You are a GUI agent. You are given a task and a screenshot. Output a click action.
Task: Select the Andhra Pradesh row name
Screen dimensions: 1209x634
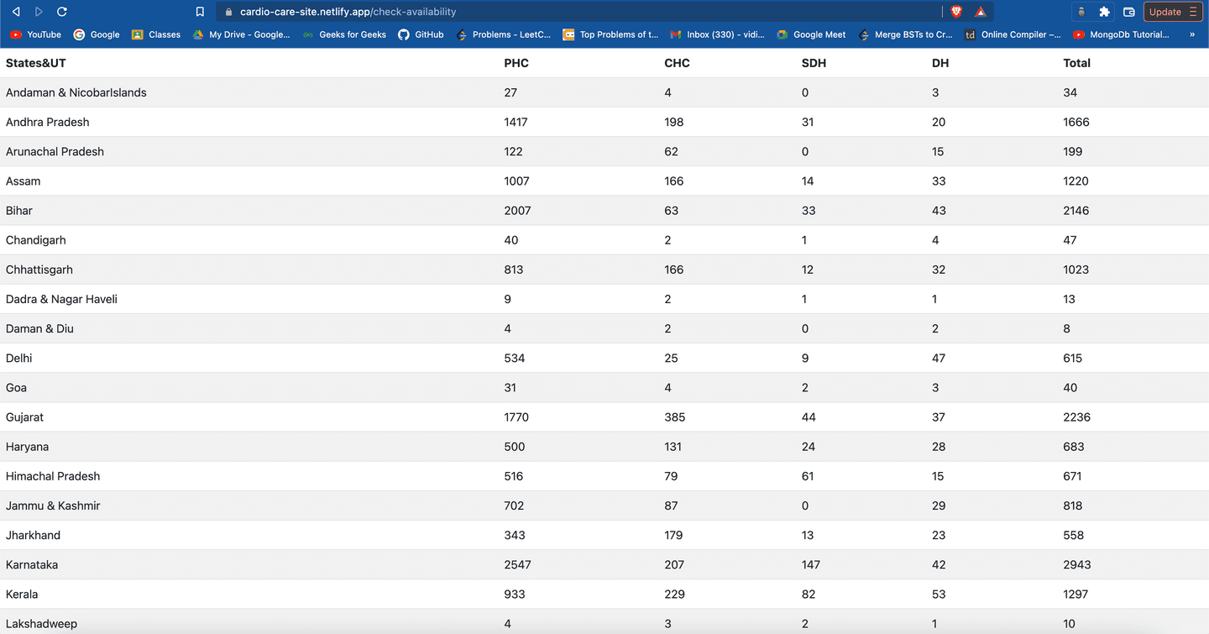(48, 122)
